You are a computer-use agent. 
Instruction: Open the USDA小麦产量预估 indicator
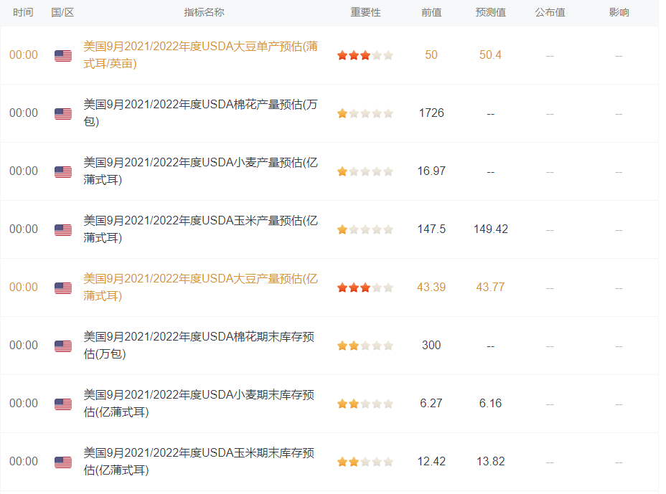(200, 171)
